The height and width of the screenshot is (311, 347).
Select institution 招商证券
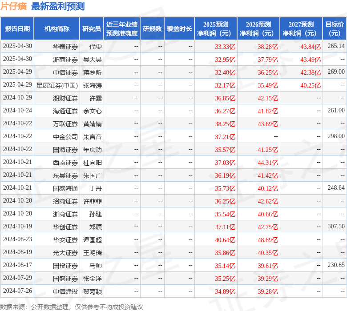65,201
